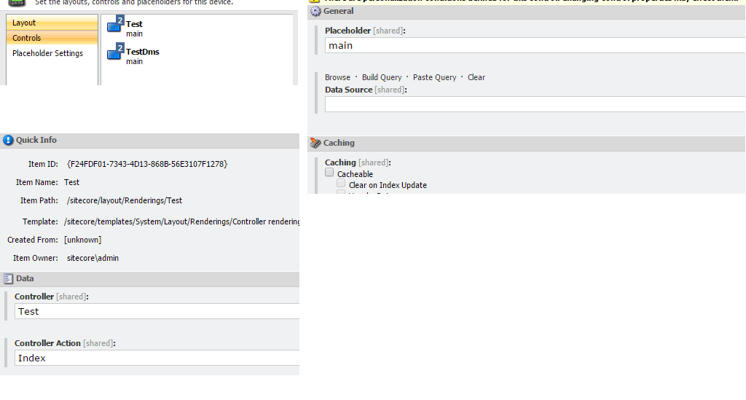This screenshot has width=746, height=400.
Task: Select the Test rendering icon
Action: click(115, 24)
